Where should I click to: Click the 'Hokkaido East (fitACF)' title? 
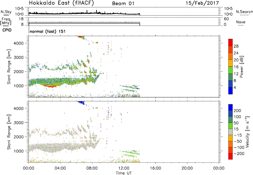(61, 3)
